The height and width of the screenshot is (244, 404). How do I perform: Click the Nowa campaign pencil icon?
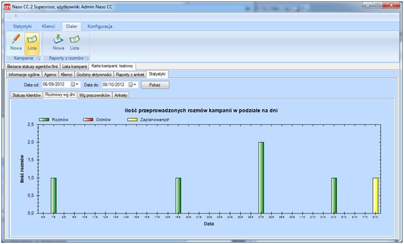(x=16, y=39)
